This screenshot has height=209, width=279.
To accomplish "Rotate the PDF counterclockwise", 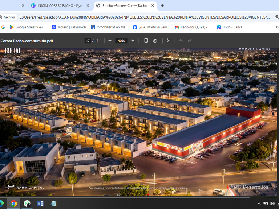I will [x=155, y=41].
